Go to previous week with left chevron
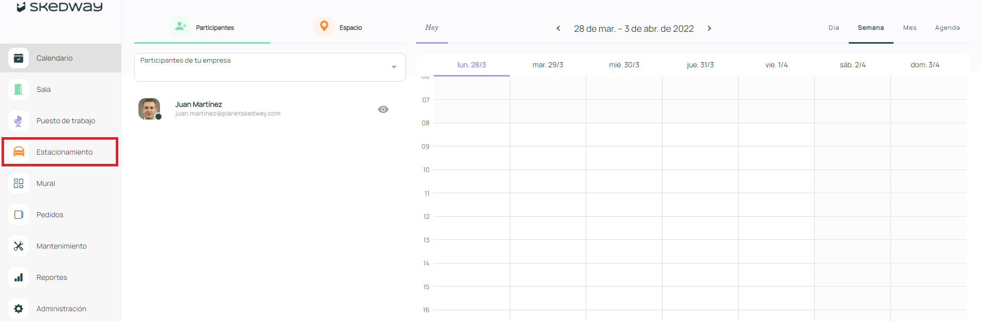The width and height of the screenshot is (981, 321). (x=558, y=28)
